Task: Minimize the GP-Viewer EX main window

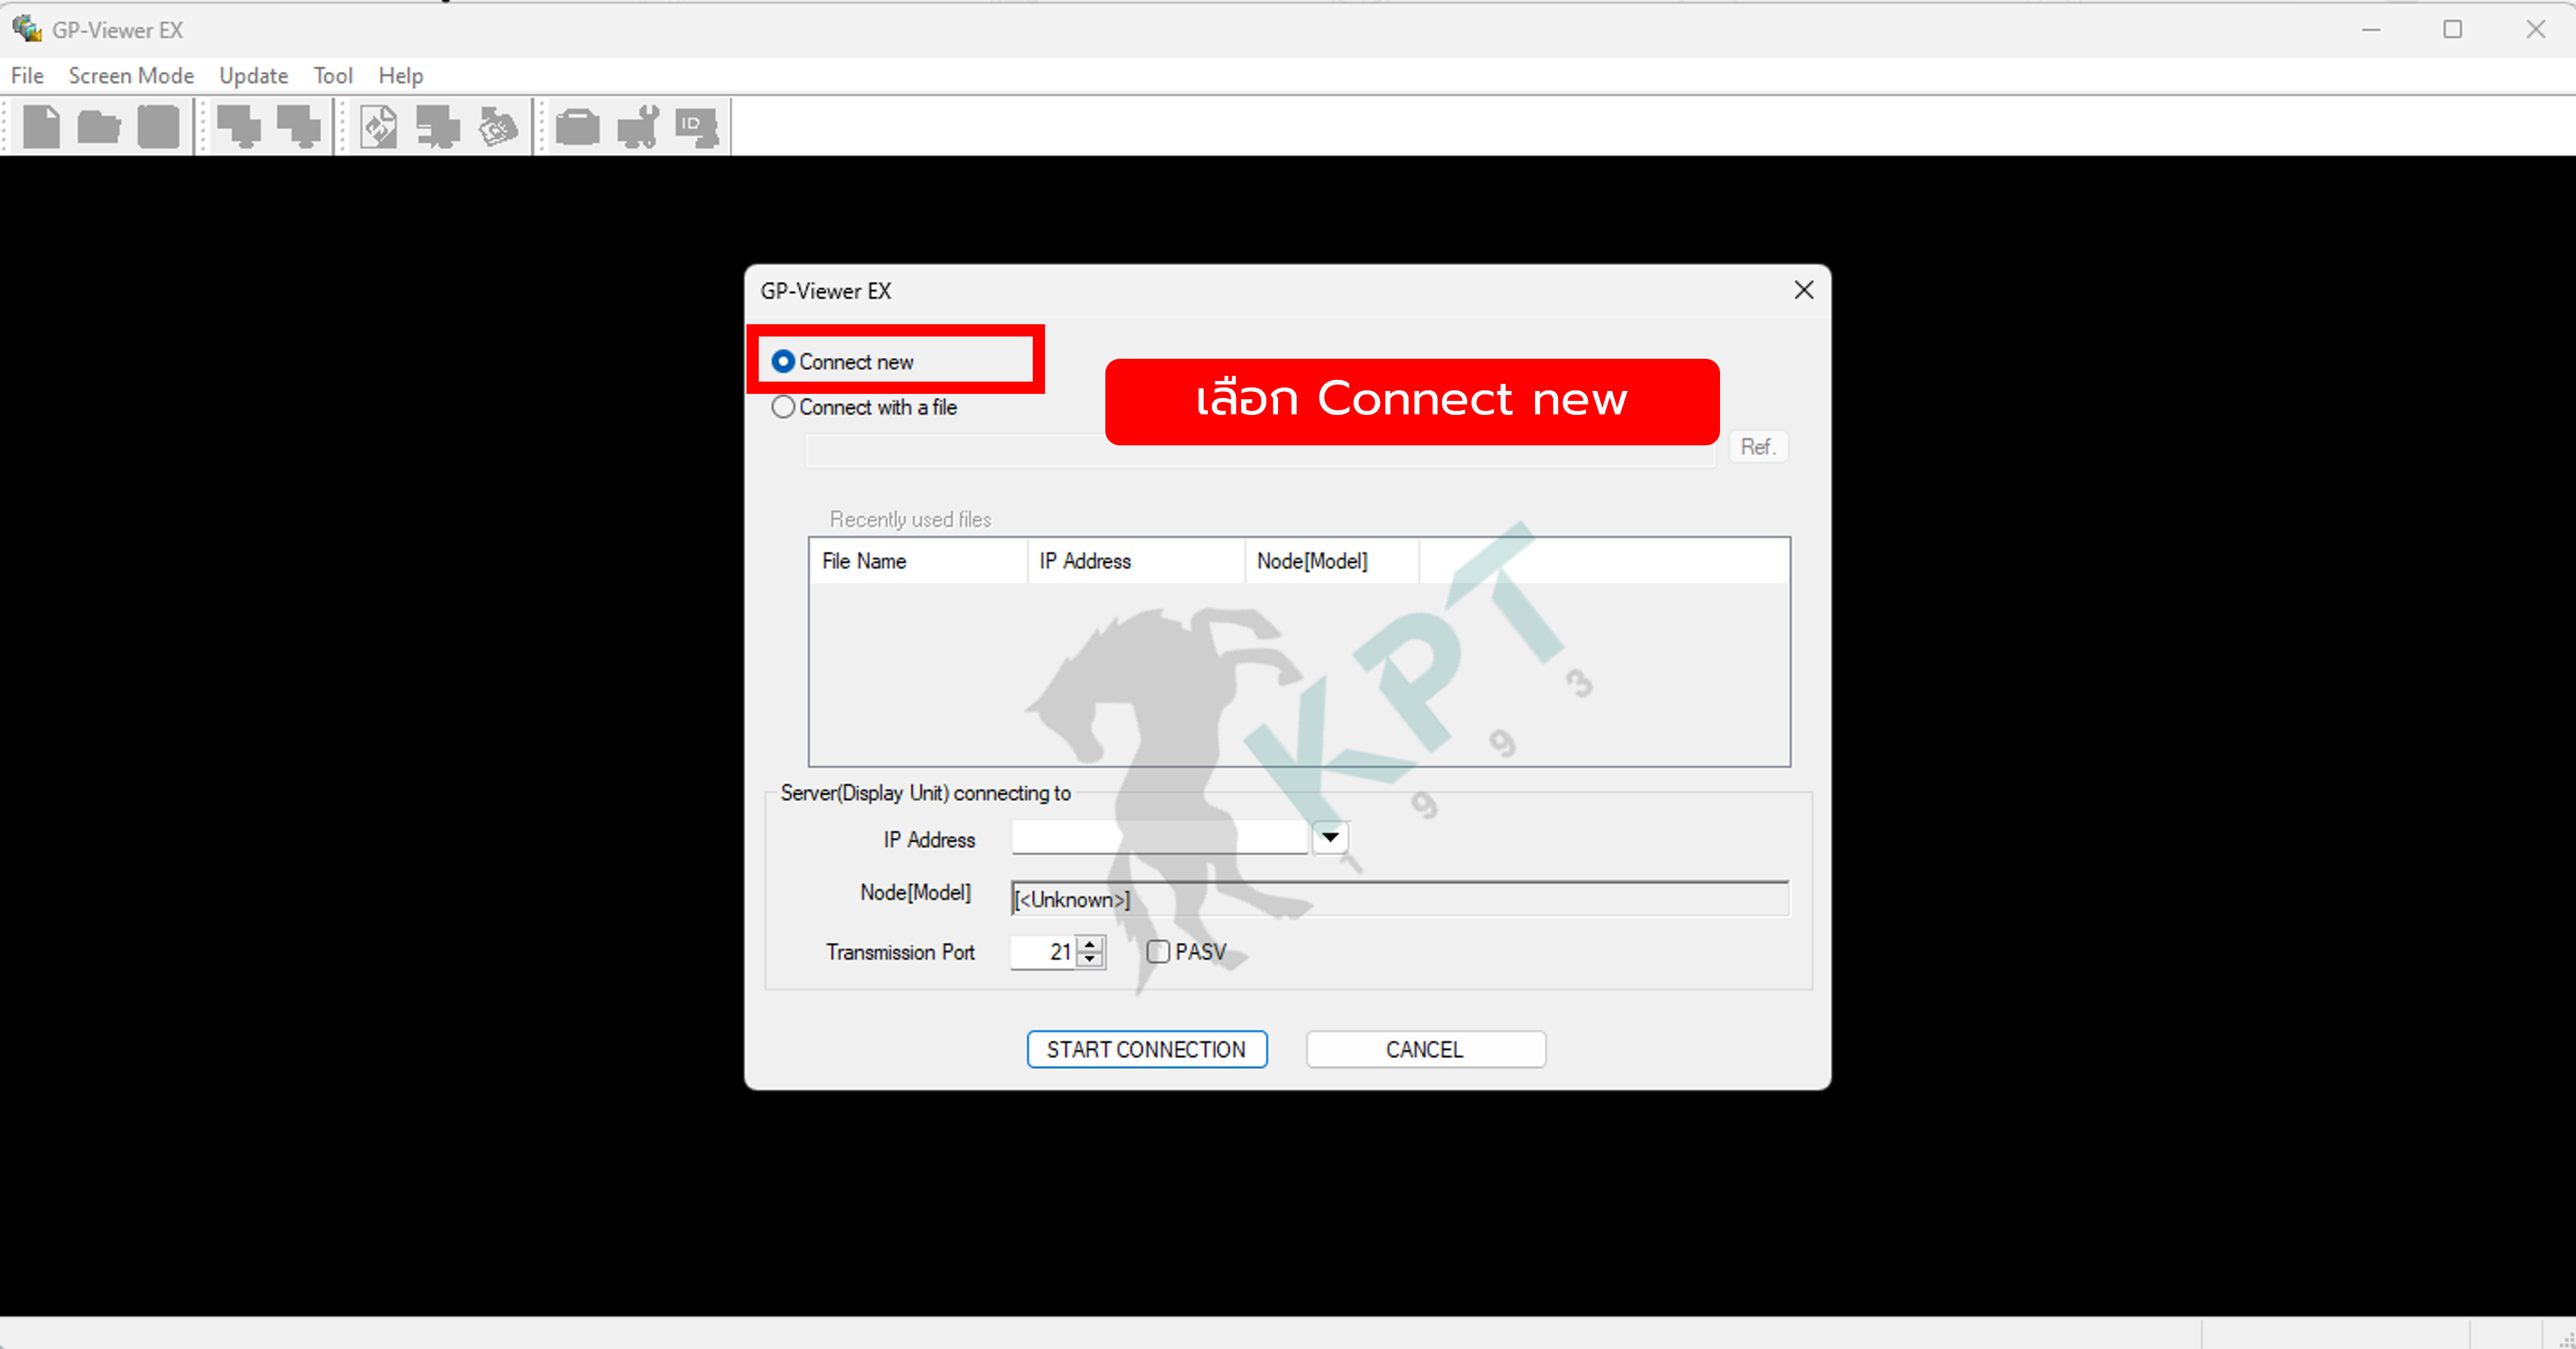Action: (2370, 29)
